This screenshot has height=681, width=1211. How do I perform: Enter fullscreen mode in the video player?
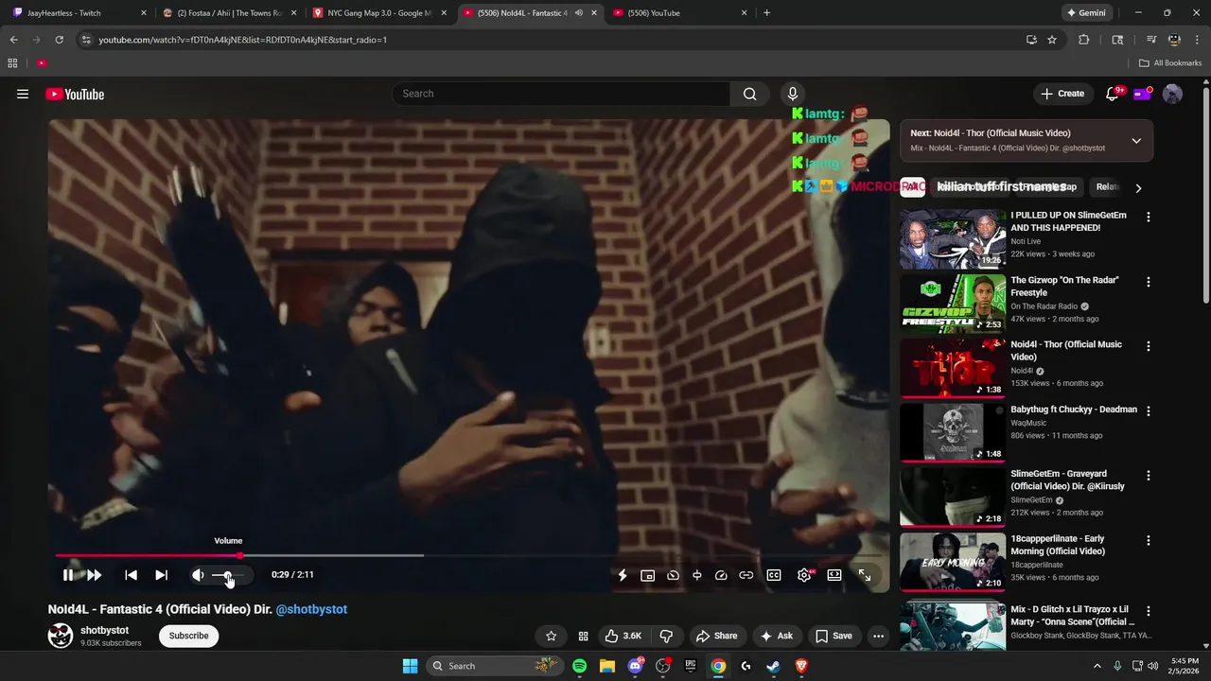click(865, 575)
